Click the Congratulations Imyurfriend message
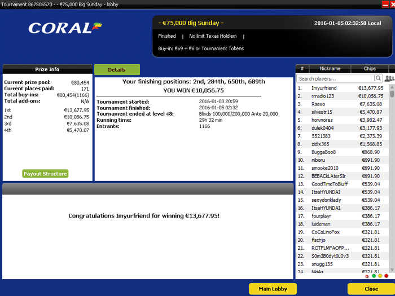Image resolution: width=395 pixels, height=296 pixels. click(x=144, y=216)
